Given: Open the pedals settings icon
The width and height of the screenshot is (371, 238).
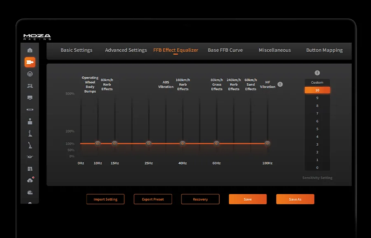Looking at the screenshot, I should pos(30,86).
